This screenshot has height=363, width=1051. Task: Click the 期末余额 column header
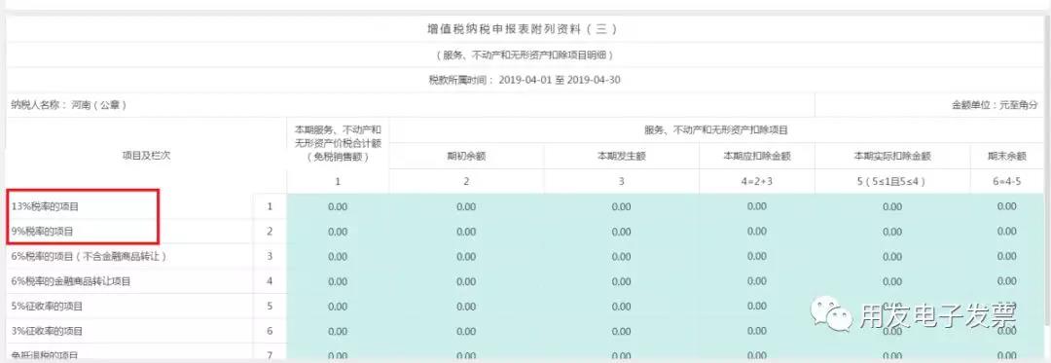[x=1007, y=156]
